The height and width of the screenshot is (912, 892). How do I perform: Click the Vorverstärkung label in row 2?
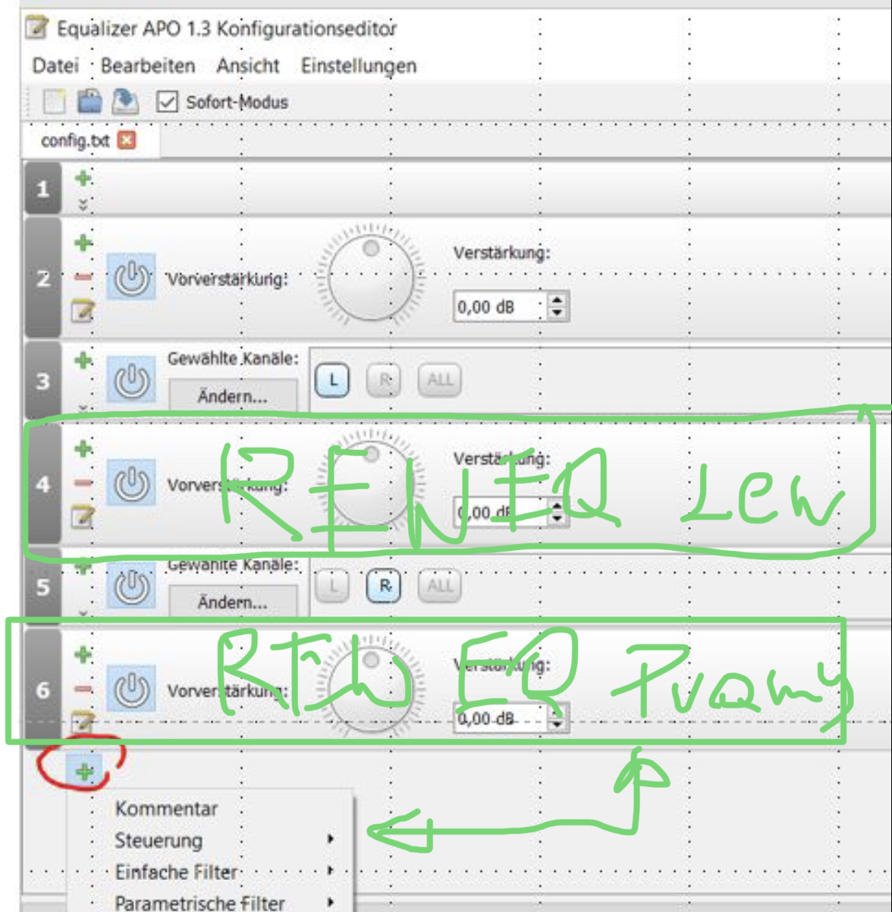pos(228,279)
